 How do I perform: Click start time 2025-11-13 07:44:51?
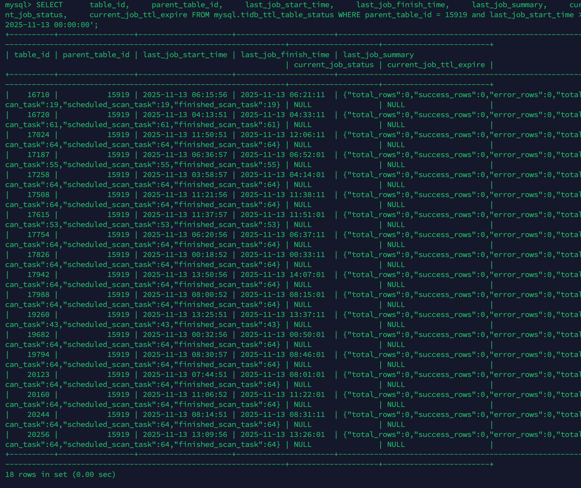[x=185, y=374]
